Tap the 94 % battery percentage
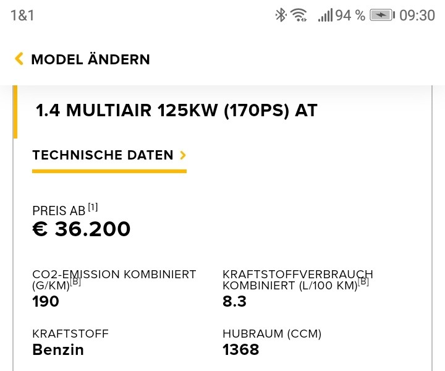This screenshot has width=445, height=371. (x=350, y=15)
